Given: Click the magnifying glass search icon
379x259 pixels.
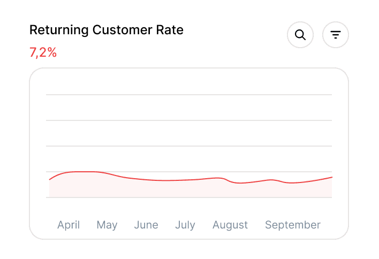Looking at the screenshot, I should point(300,35).
